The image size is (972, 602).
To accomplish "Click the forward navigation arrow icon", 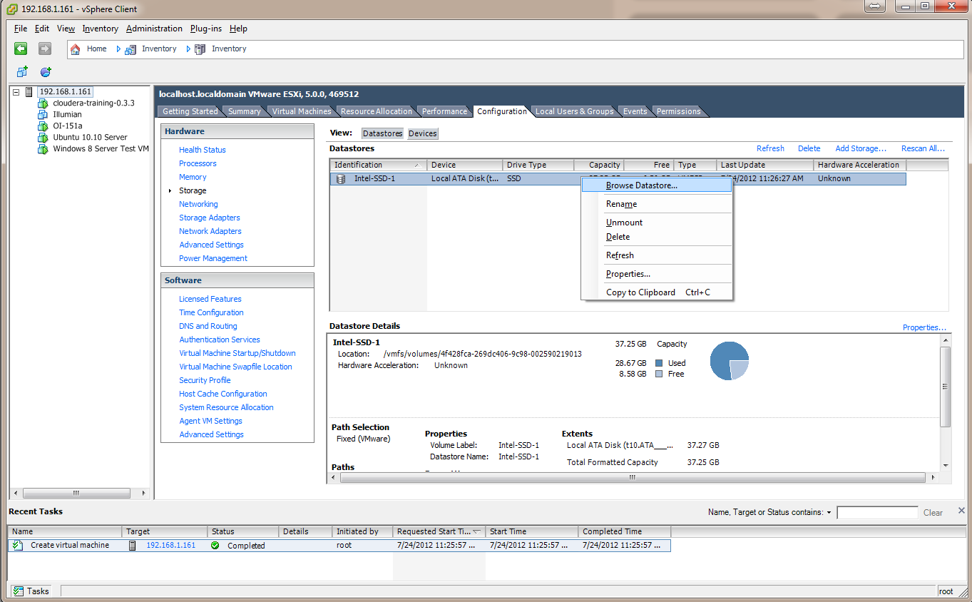I will [45, 49].
